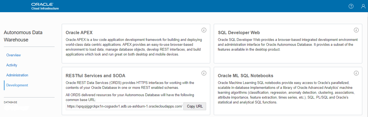Click the SQL Developer Web description paragraph
This screenshot has width=368, height=117.
[x=288, y=44]
